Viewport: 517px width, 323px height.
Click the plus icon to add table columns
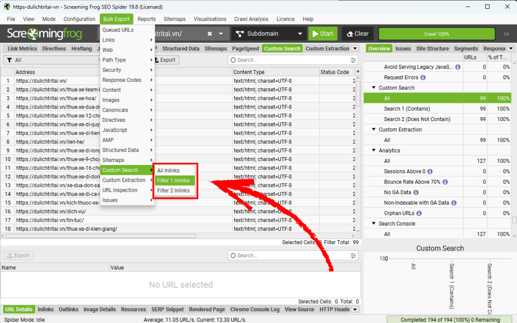358,72
